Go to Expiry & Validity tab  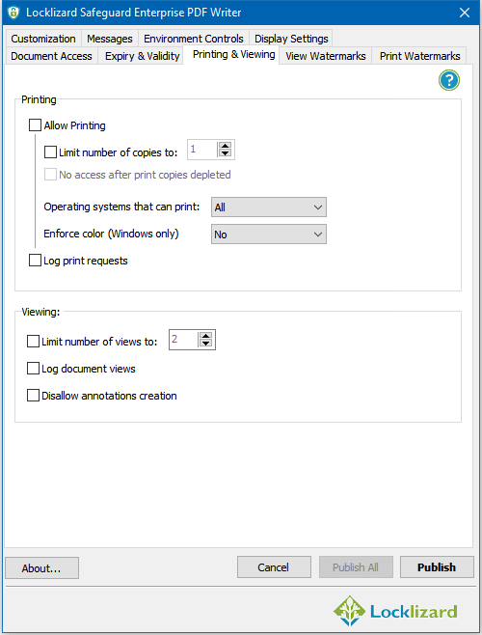click(142, 56)
